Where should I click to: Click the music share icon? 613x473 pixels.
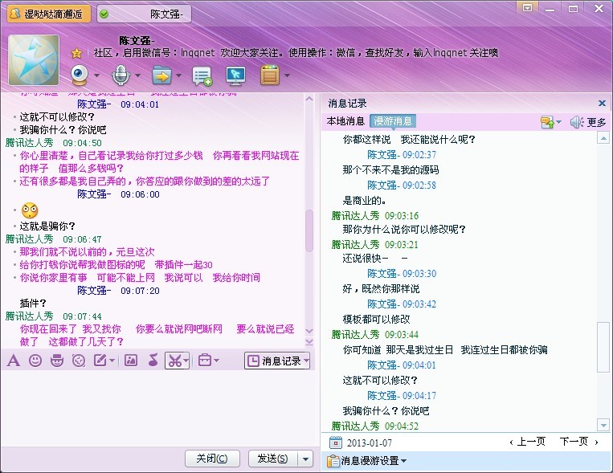pos(153,361)
